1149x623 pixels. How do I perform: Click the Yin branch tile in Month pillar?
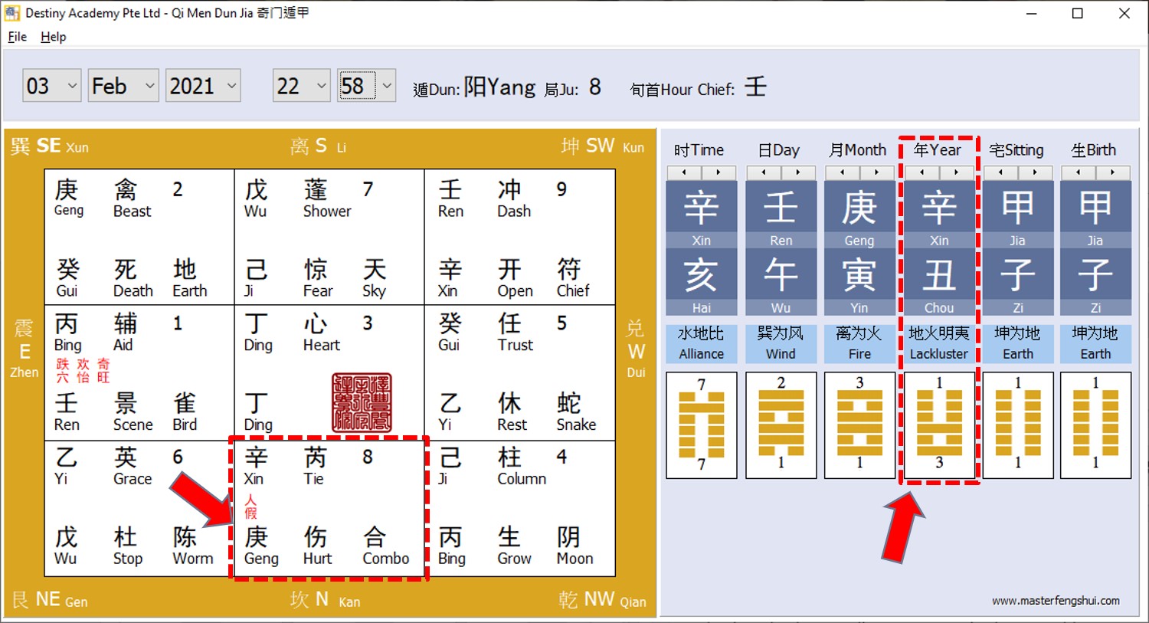859,282
